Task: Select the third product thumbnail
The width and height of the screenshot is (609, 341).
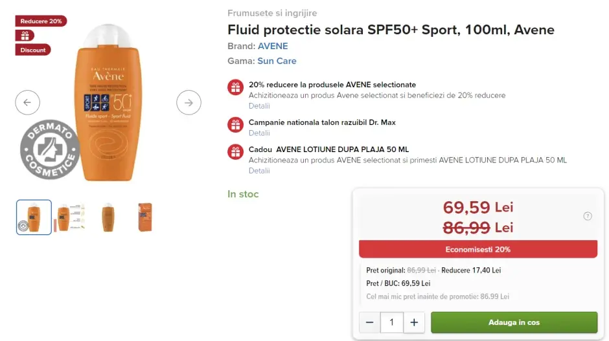Action: pos(108,217)
